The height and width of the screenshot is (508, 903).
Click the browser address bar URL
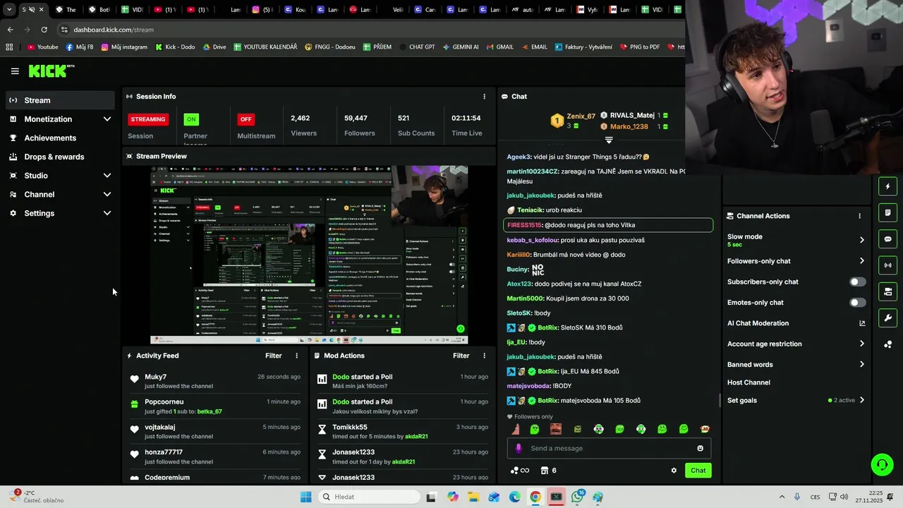(114, 30)
